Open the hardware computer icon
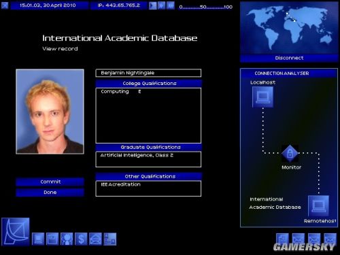340x255 pixels. (38, 239)
